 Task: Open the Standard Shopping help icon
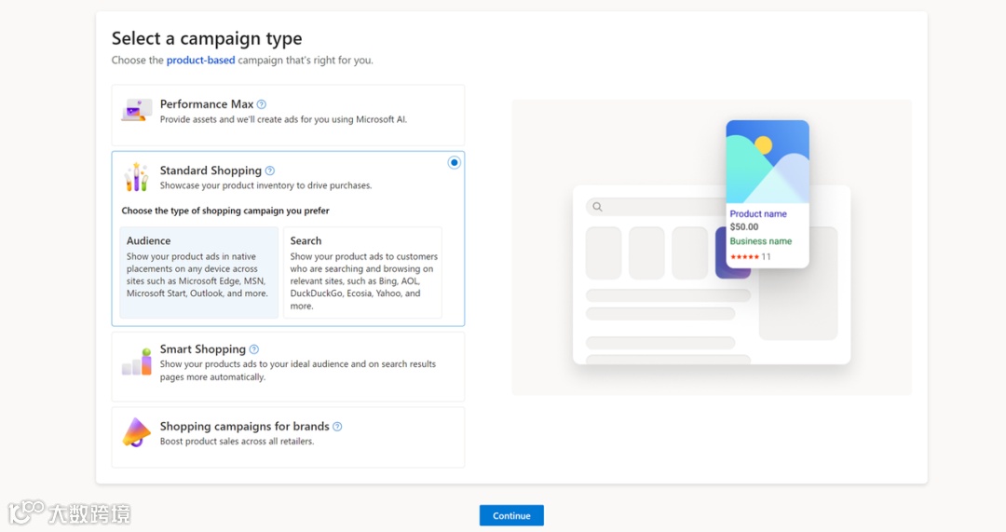270,171
